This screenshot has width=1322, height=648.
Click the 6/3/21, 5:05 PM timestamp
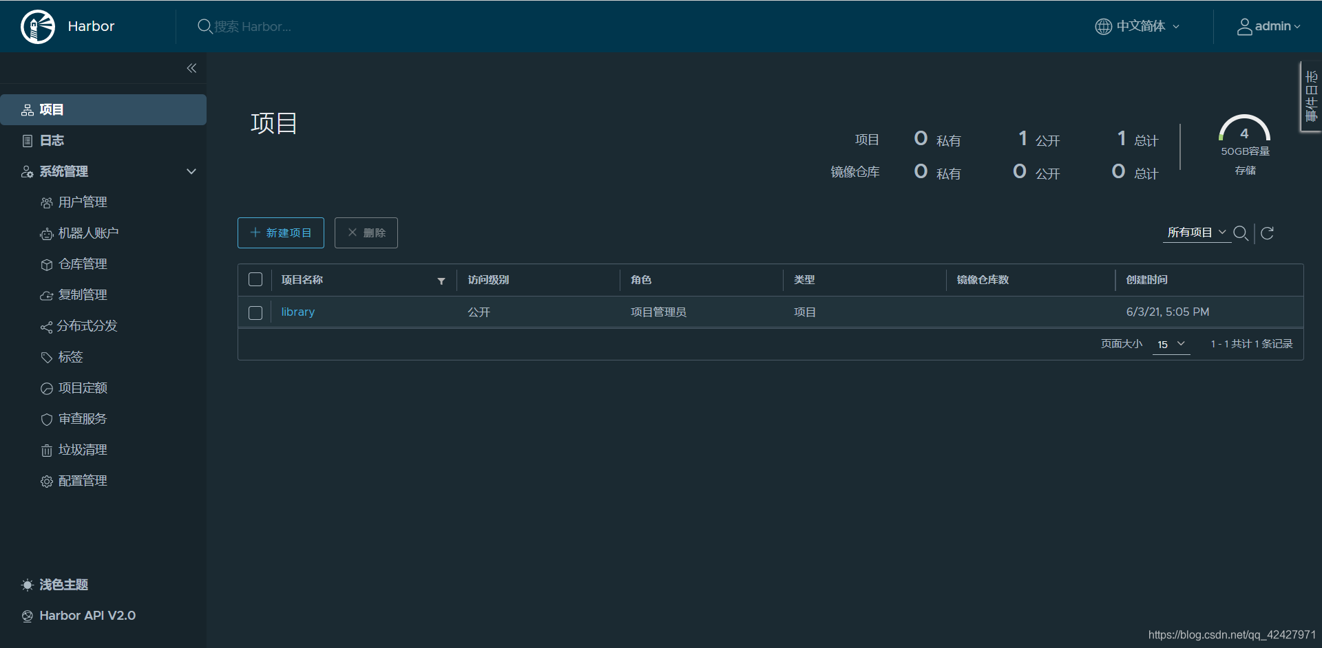coord(1168,312)
